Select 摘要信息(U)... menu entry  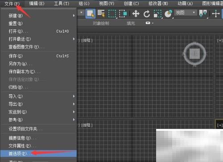click(x=39, y=138)
